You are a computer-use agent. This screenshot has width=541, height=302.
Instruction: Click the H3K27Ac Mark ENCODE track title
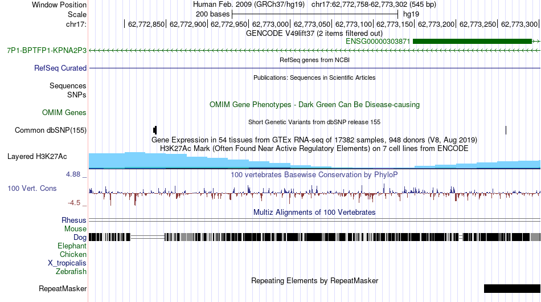click(x=314, y=149)
